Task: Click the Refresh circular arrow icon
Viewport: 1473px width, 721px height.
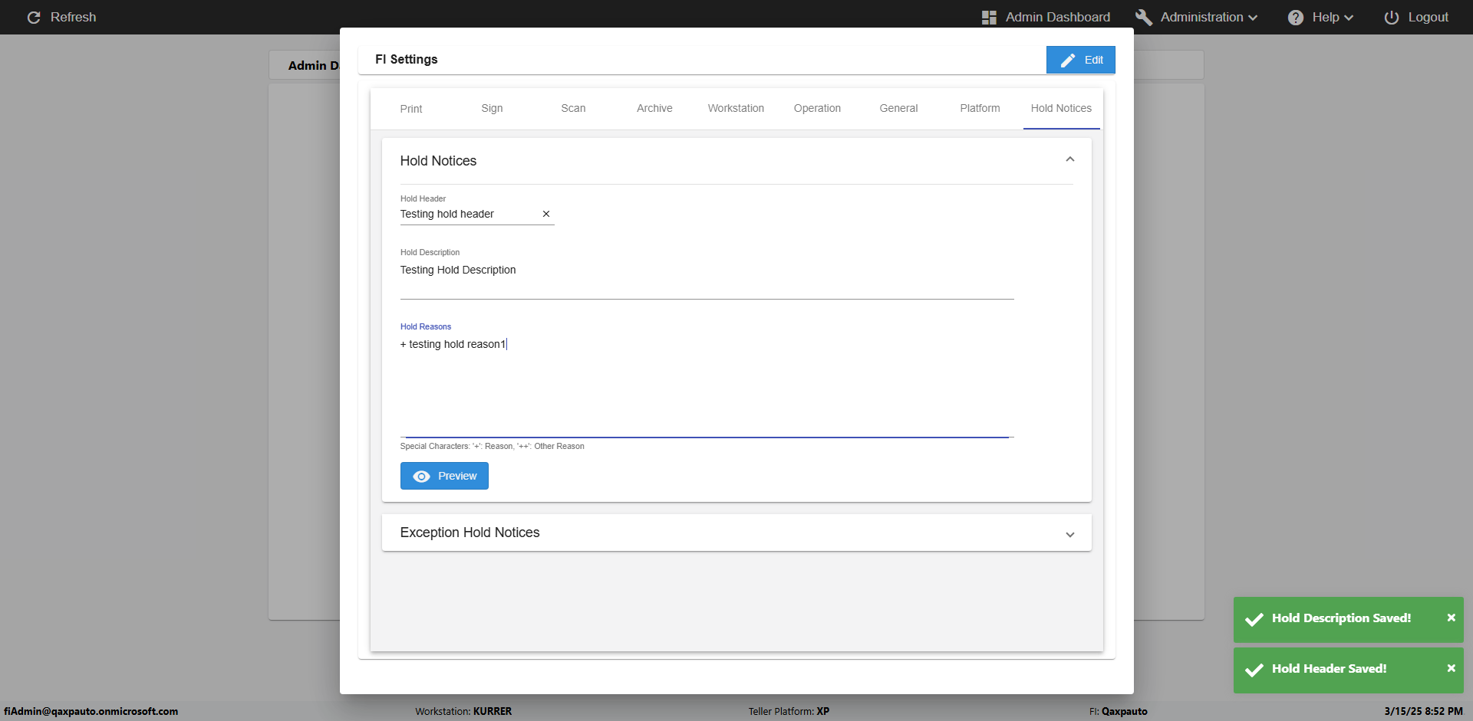Action: pos(34,17)
